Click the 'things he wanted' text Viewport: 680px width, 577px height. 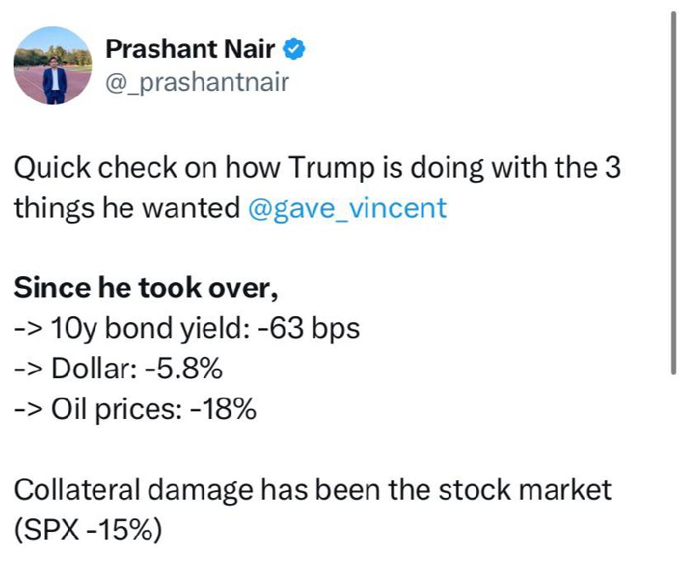coord(127,208)
